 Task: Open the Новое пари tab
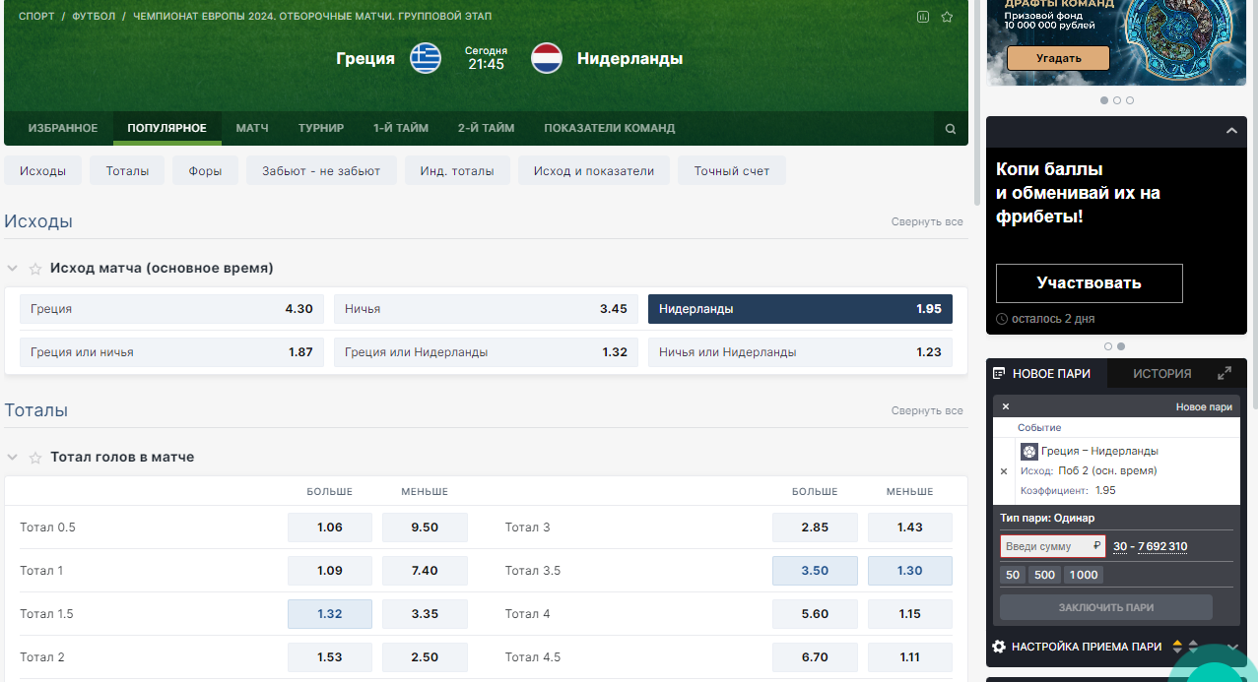(1046, 374)
